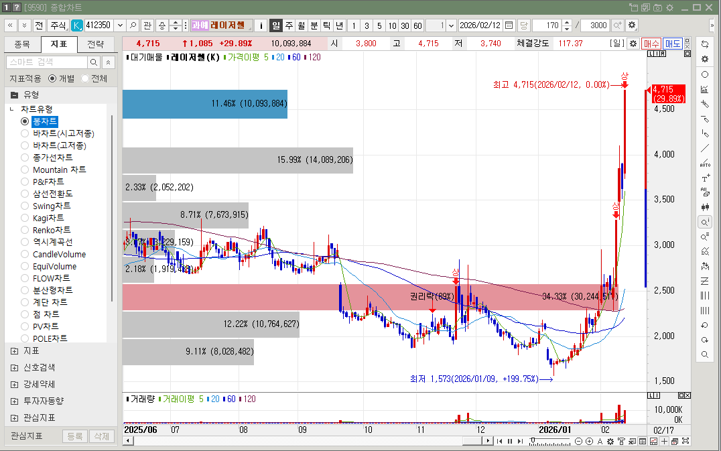Click the crosshair plus icon in bottom toolbar
721x451 pixels.
[664, 442]
